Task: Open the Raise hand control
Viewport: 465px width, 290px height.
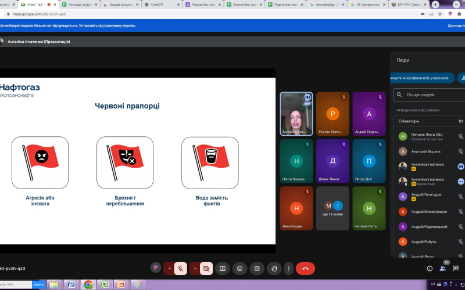Action: pos(274,269)
